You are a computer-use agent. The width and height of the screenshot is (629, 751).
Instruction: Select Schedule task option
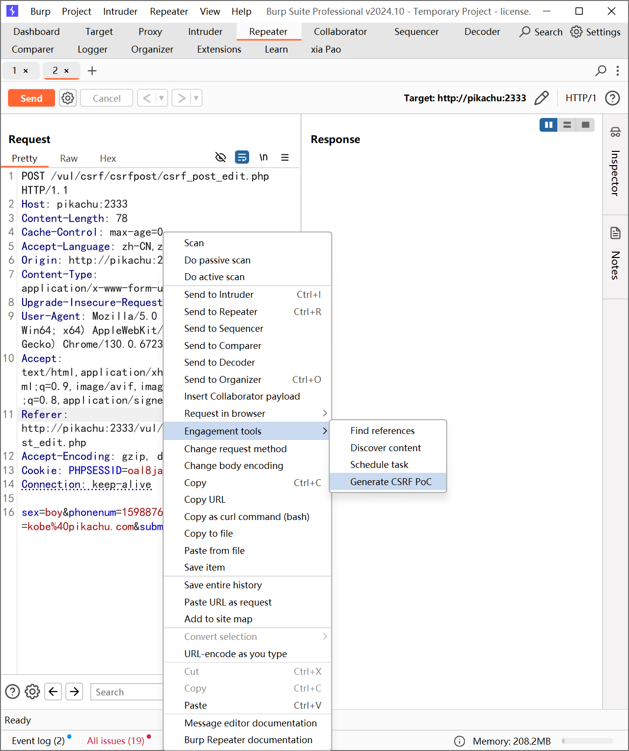click(388, 464)
